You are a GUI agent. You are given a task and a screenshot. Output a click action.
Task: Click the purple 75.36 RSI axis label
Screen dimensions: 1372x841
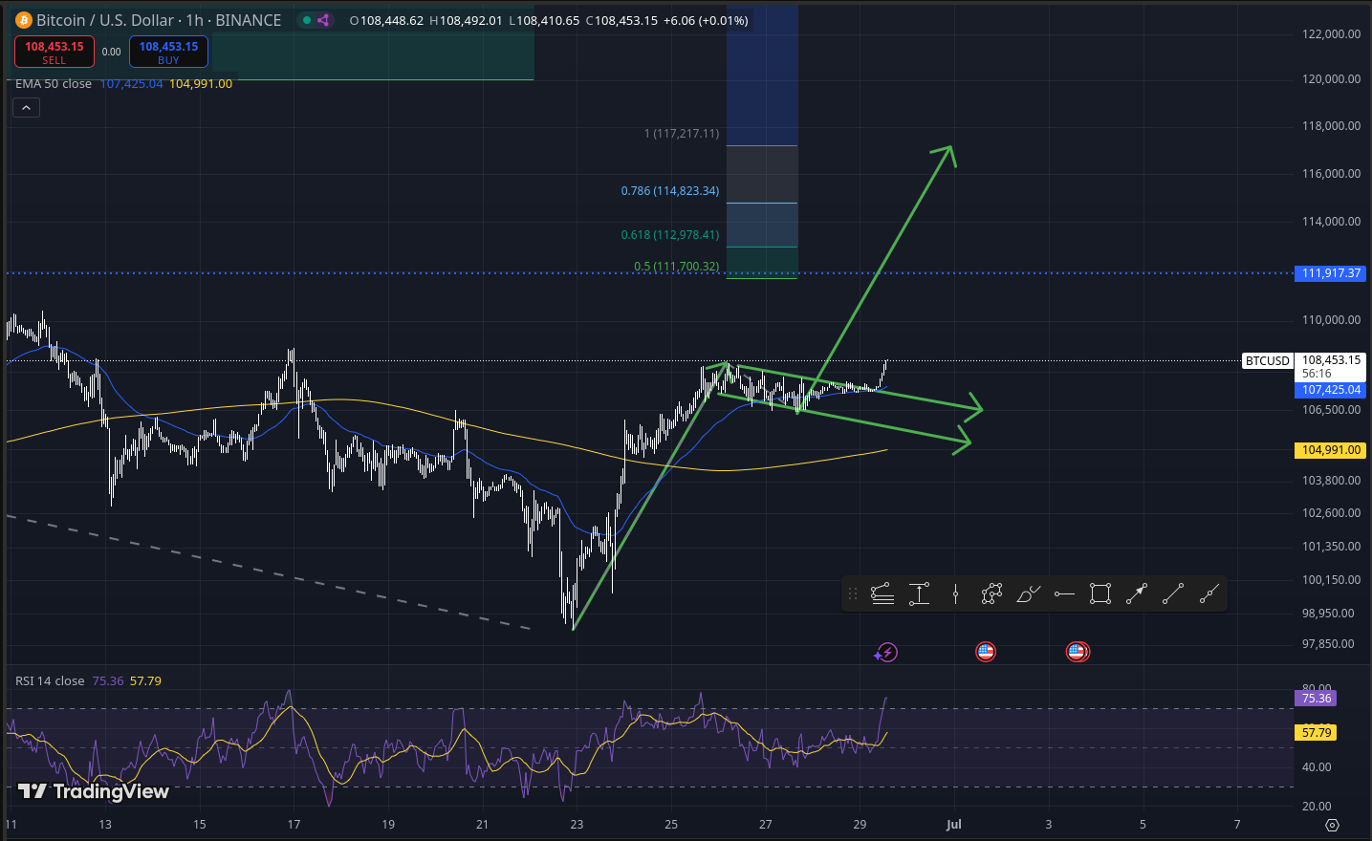click(1317, 699)
